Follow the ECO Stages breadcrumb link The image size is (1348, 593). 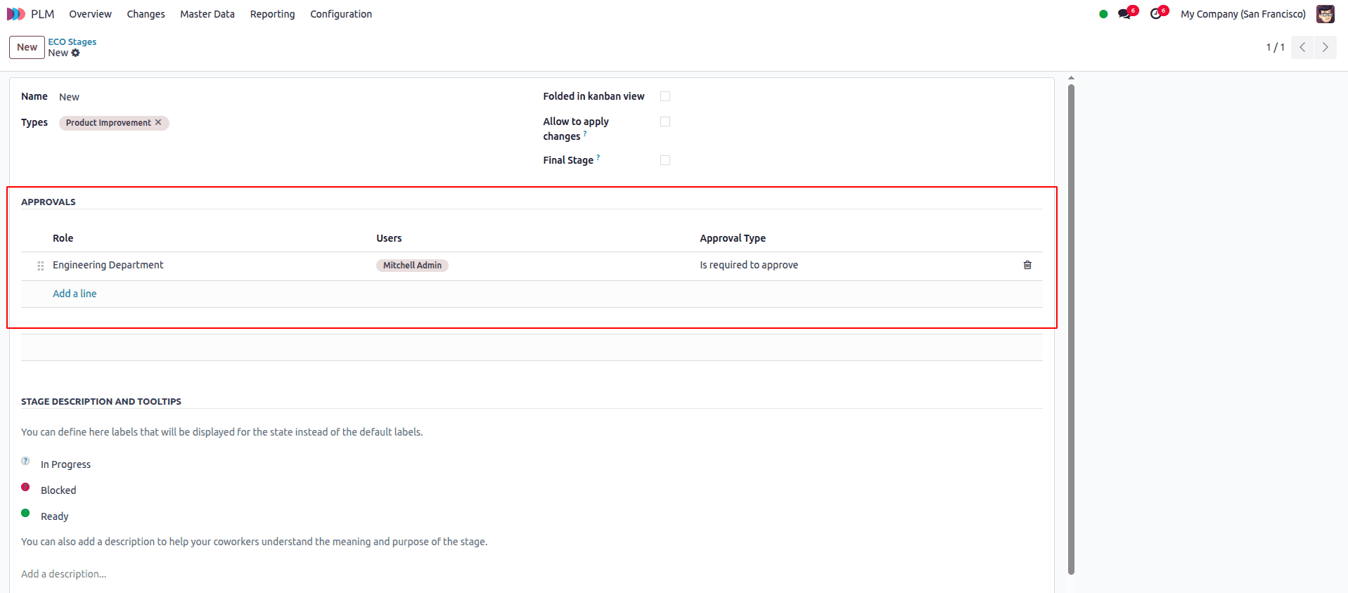72,41
